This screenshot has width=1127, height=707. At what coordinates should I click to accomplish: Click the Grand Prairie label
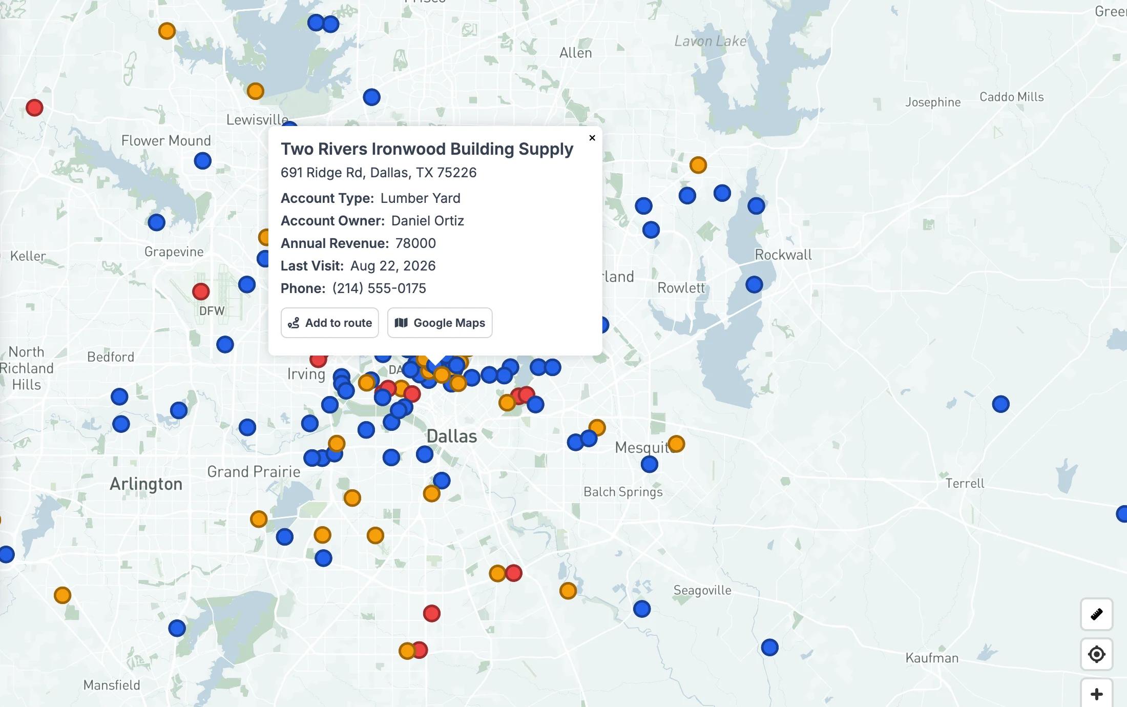[254, 472]
